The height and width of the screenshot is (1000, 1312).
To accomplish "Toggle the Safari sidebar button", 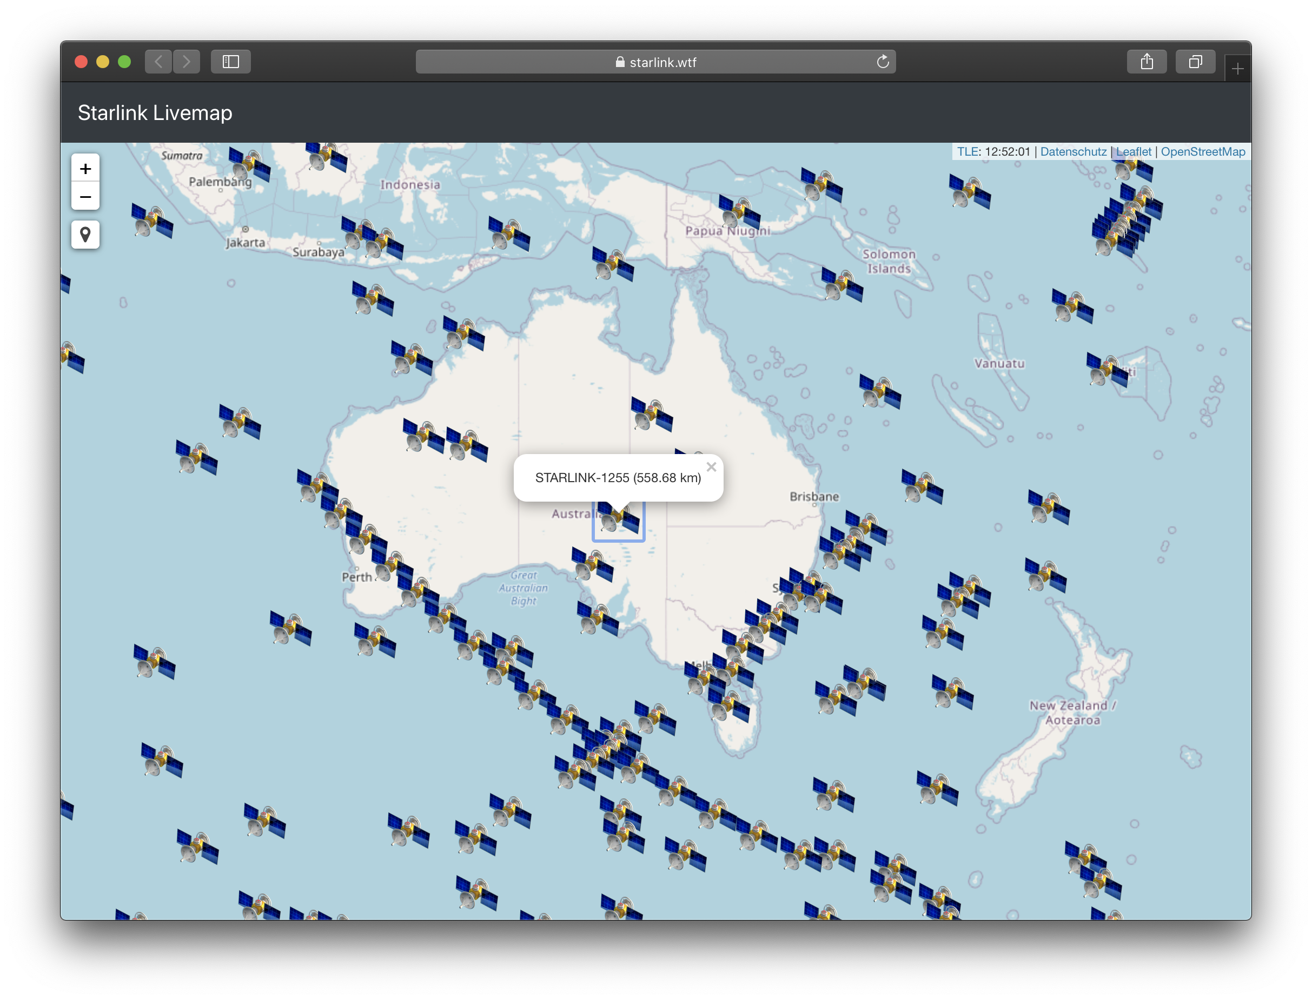I will 230,62.
